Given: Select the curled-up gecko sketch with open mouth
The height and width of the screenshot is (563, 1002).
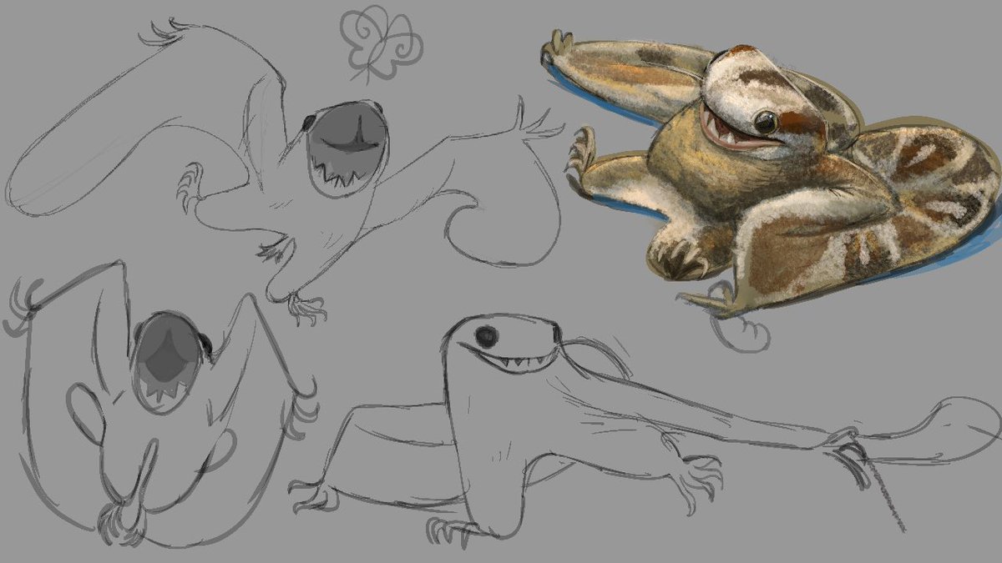Looking at the screenshot, I should point(160,403).
